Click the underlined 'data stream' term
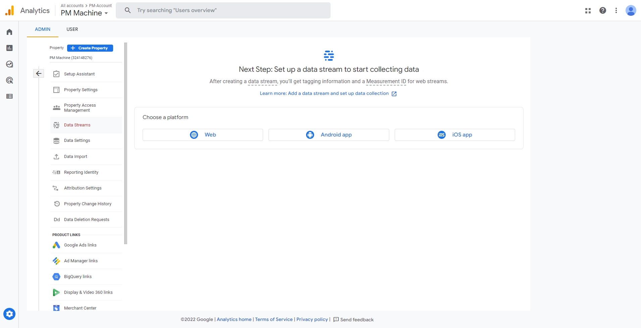 point(263,81)
